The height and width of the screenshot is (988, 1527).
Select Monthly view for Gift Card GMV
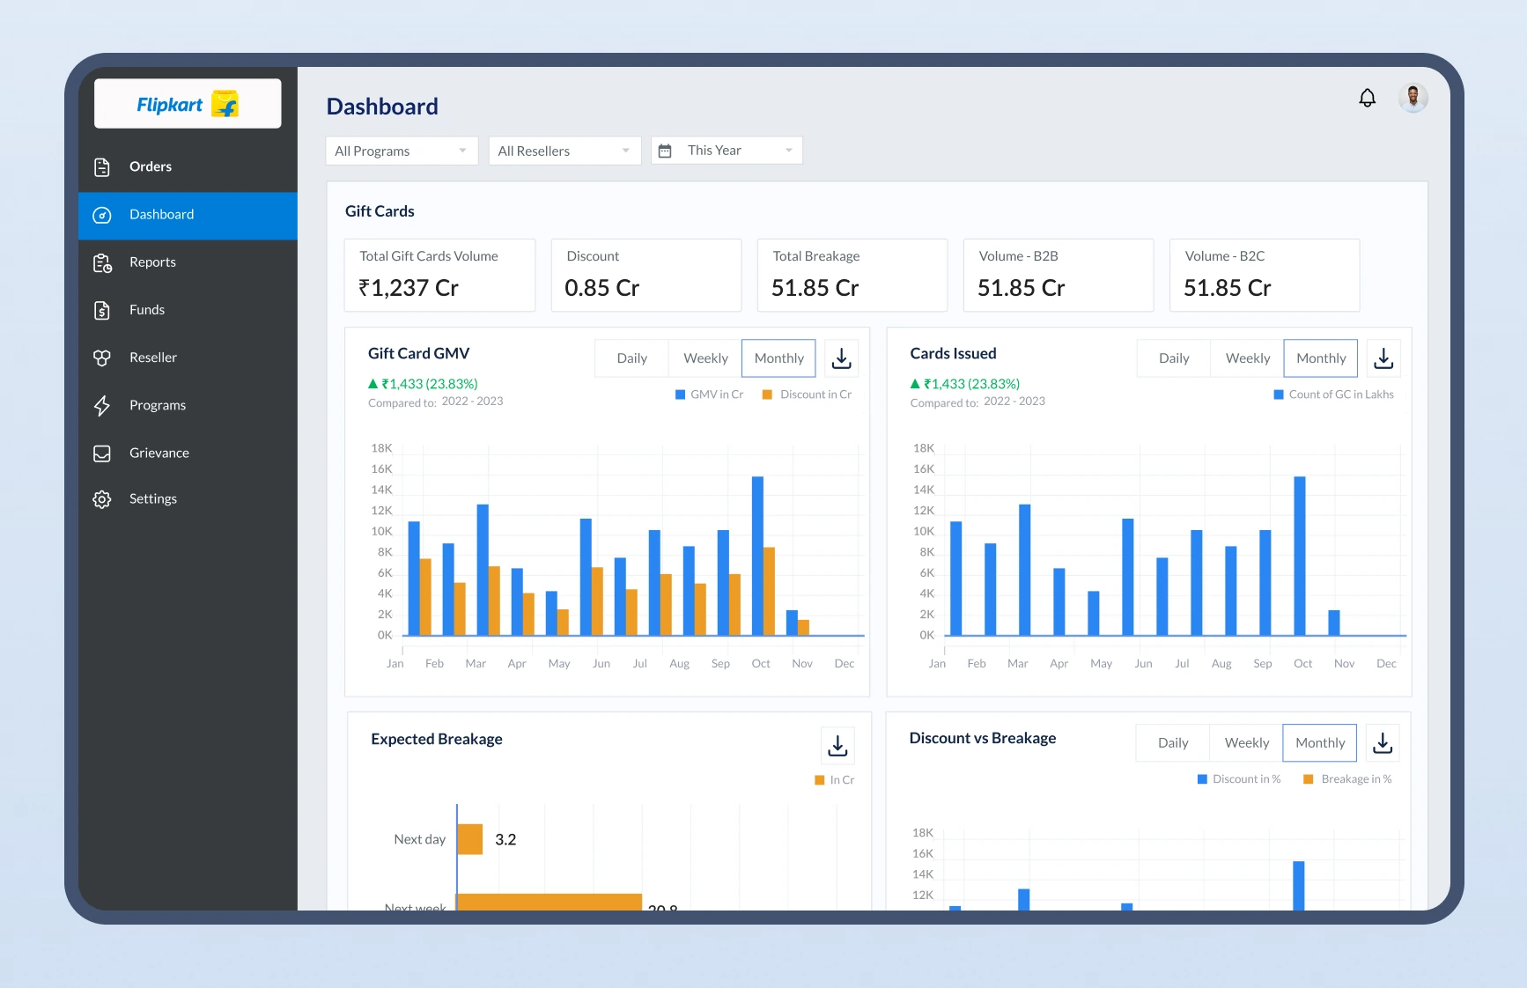click(x=778, y=358)
